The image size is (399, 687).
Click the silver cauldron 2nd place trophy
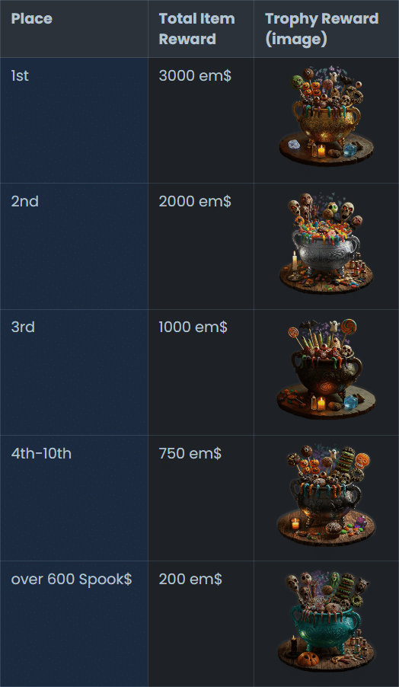[327, 242]
